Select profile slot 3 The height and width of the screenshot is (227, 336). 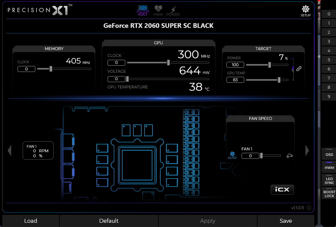click(329, 42)
